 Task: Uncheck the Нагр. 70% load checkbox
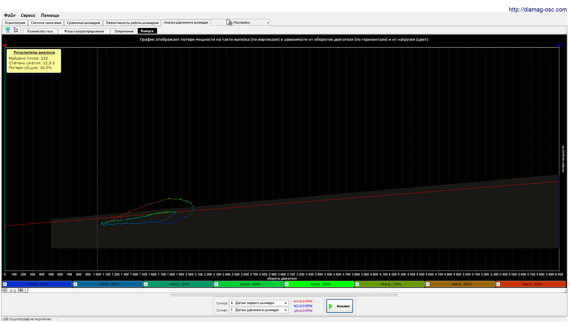point(357,284)
